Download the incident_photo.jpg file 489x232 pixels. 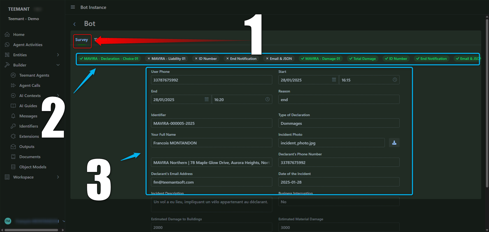(394, 143)
